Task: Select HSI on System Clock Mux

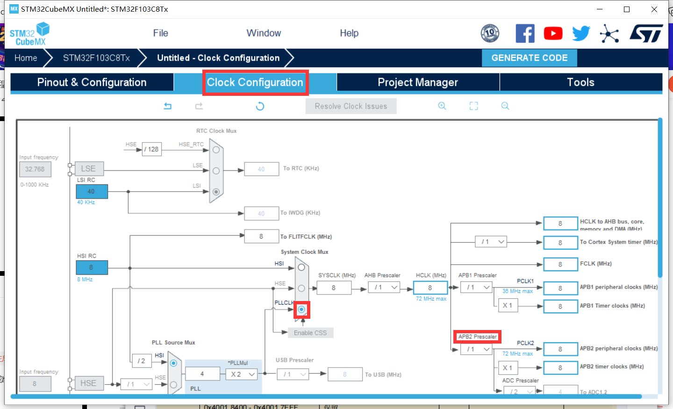Action: [x=301, y=267]
